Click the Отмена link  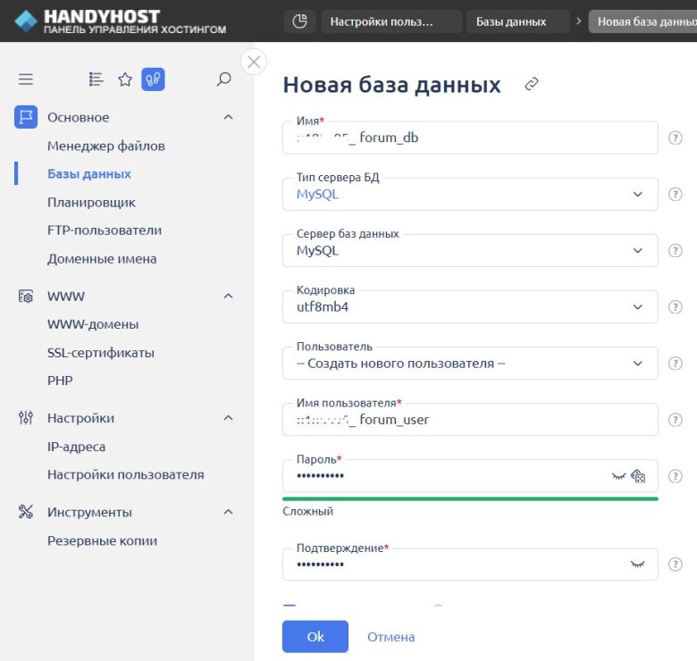coord(390,637)
